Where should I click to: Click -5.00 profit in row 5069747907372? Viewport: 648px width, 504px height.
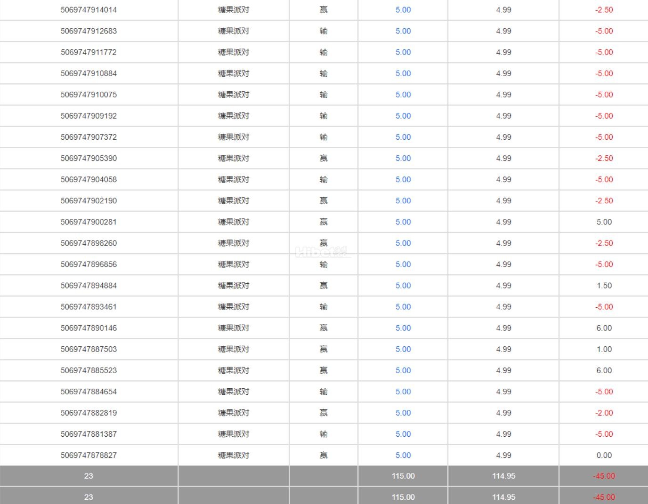pyautogui.click(x=604, y=137)
